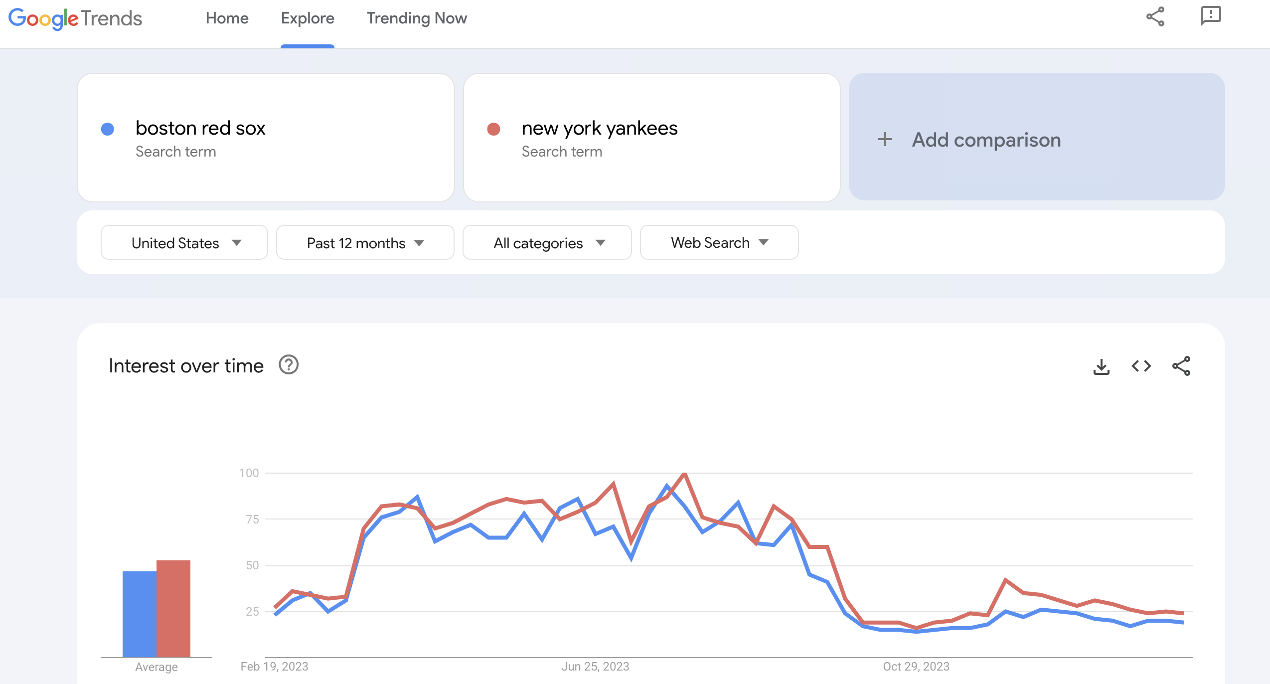Select the Explore tab
The width and height of the screenshot is (1270, 684).
tap(308, 18)
